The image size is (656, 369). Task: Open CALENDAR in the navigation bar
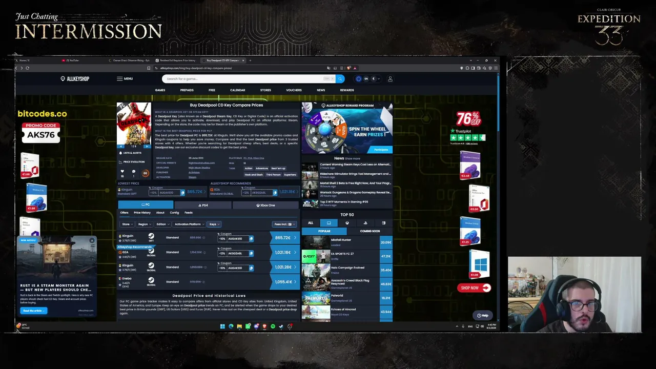(x=237, y=90)
